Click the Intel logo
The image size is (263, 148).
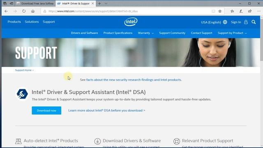point(131,22)
